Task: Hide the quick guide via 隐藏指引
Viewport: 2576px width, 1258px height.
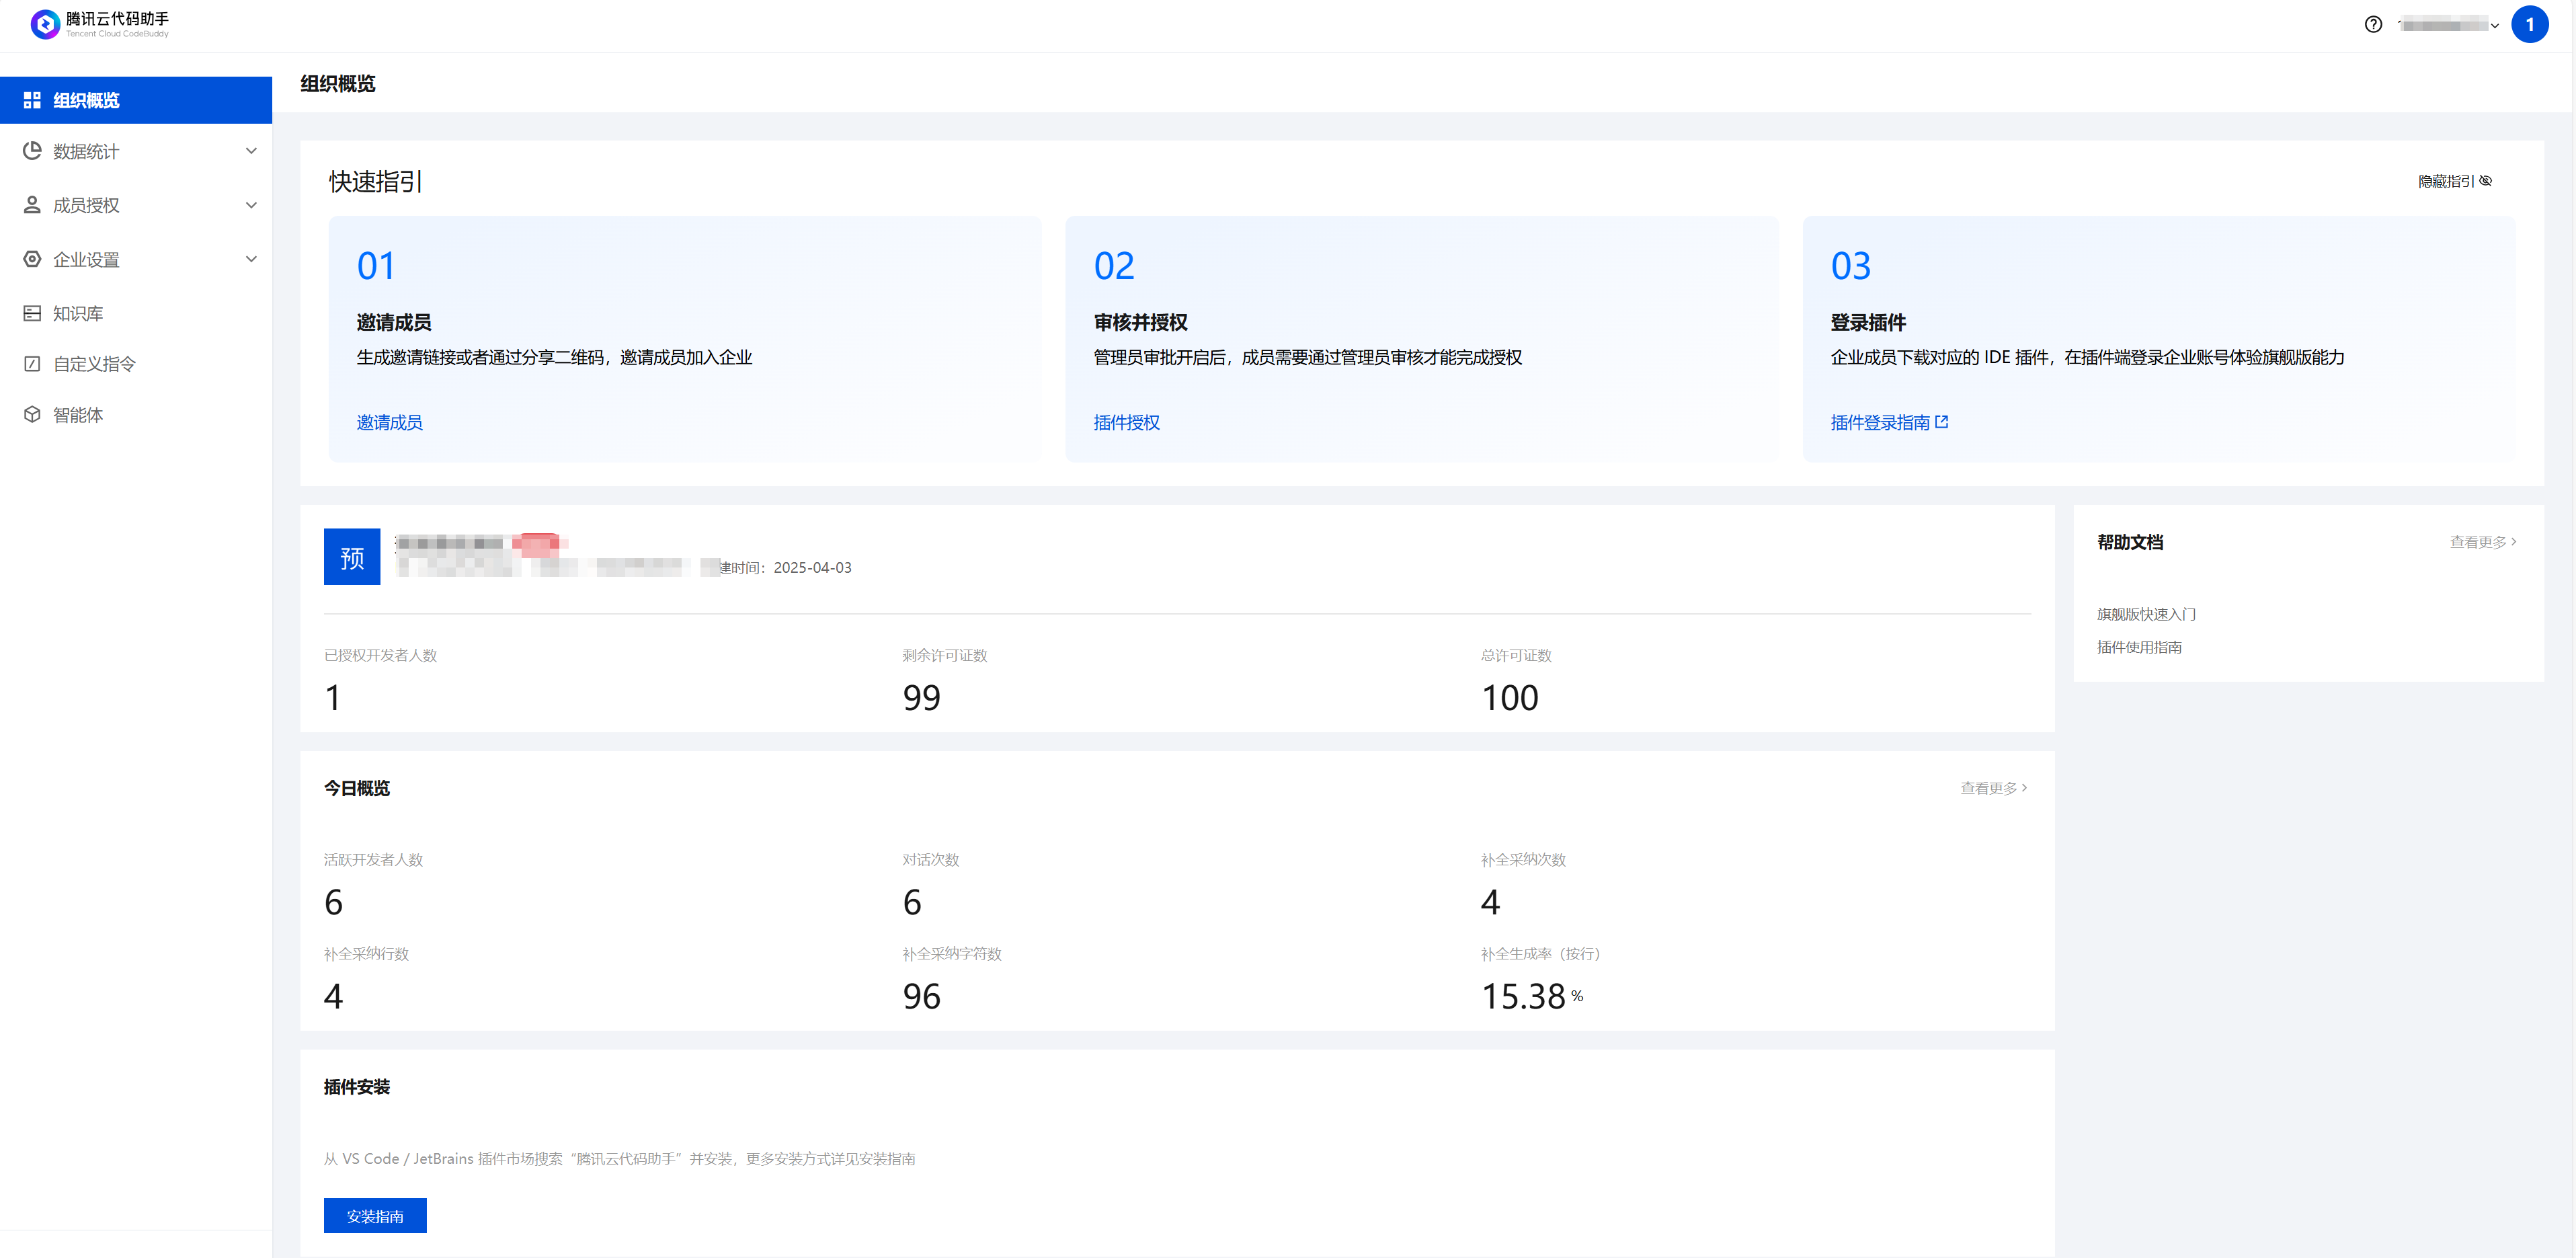Action: click(x=2454, y=181)
